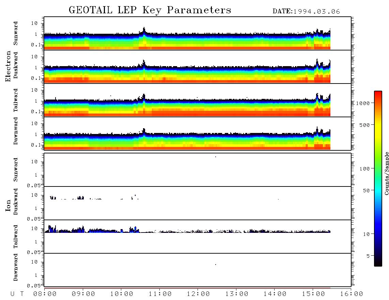
Task: Click the Ion Tailward spectrogram data band
Action: point(187,230)
